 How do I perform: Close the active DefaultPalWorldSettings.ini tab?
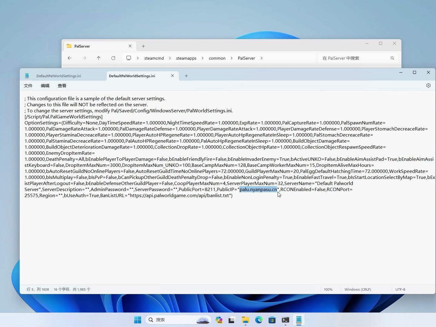tap(173, 76)
